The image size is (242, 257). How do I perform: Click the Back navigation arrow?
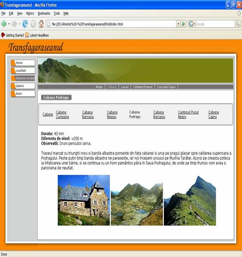point(4,24)
